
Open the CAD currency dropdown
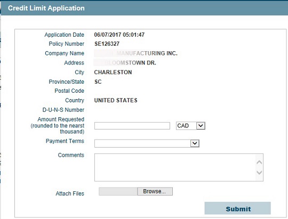click(190, 126)
